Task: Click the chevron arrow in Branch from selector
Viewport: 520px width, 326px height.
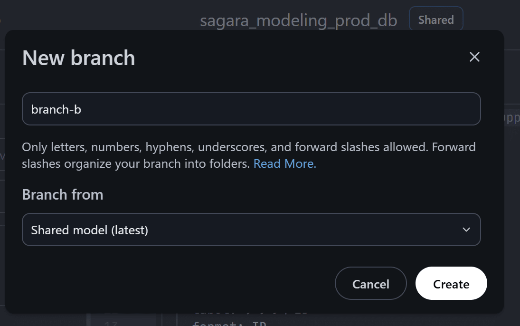Action: [x=466, y=230]
